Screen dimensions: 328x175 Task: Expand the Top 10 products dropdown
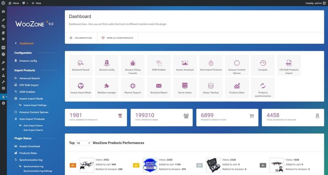83,143
